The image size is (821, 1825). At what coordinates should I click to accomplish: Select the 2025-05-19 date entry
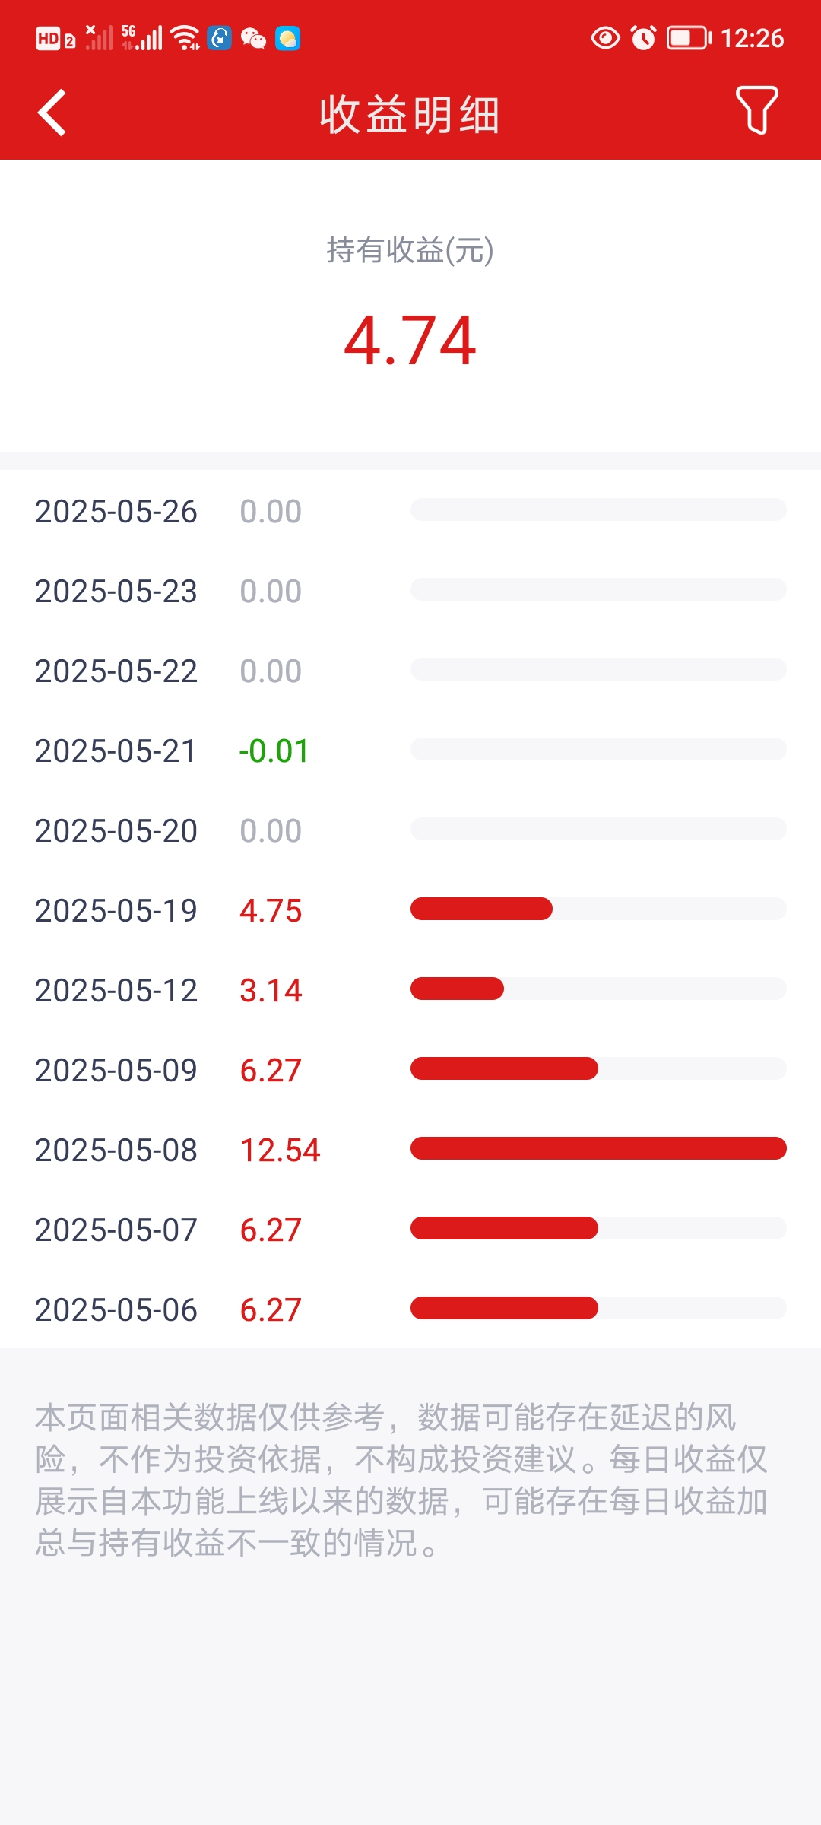click(x=116, y=911)
